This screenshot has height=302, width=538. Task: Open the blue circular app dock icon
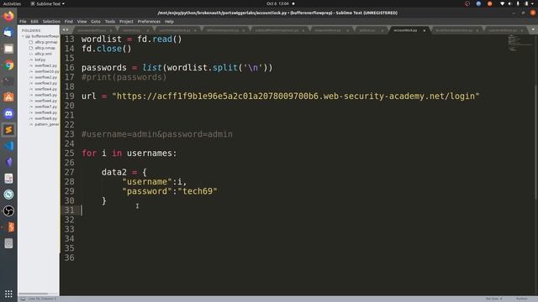pos(8,195)
